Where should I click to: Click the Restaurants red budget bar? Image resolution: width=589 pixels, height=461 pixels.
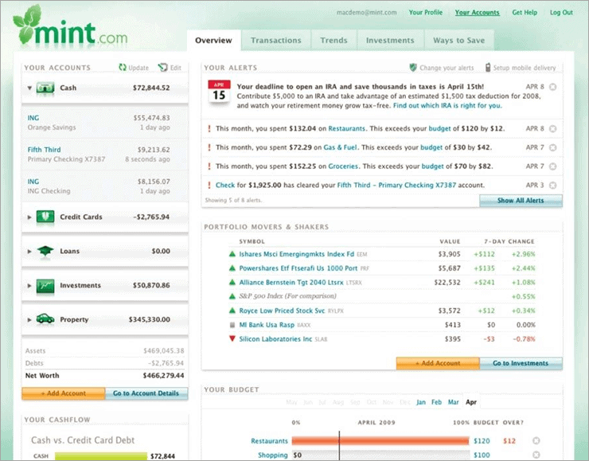click(x=380, y=441)
